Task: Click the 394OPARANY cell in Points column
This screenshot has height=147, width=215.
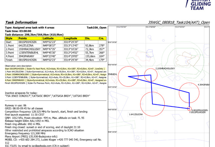Action: (29, 56)
